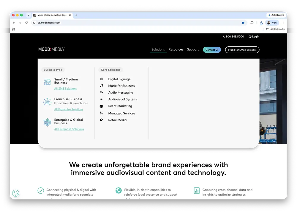This screenshot has width=297, height=212.
Task: Open the browser downloads icon
Action: [261, 23]
